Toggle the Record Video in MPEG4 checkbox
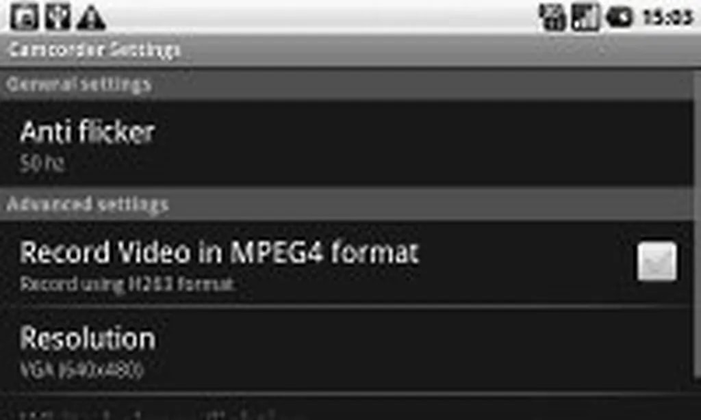The height and width of the screenshot is (420, 701). [657, 262]
